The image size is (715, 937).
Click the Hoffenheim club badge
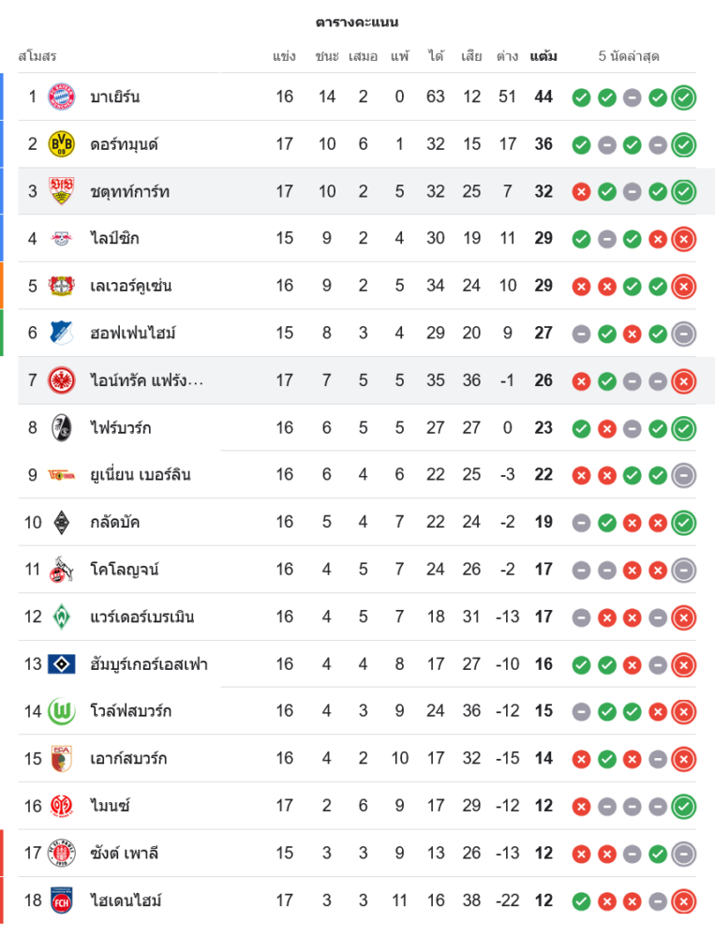tap(61, 333)
